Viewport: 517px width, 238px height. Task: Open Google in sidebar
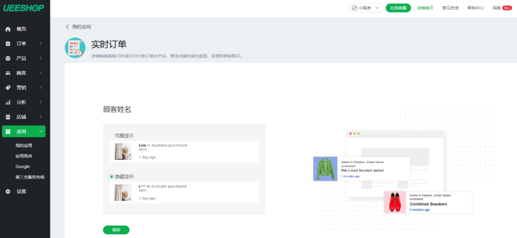tap(23, 167)
